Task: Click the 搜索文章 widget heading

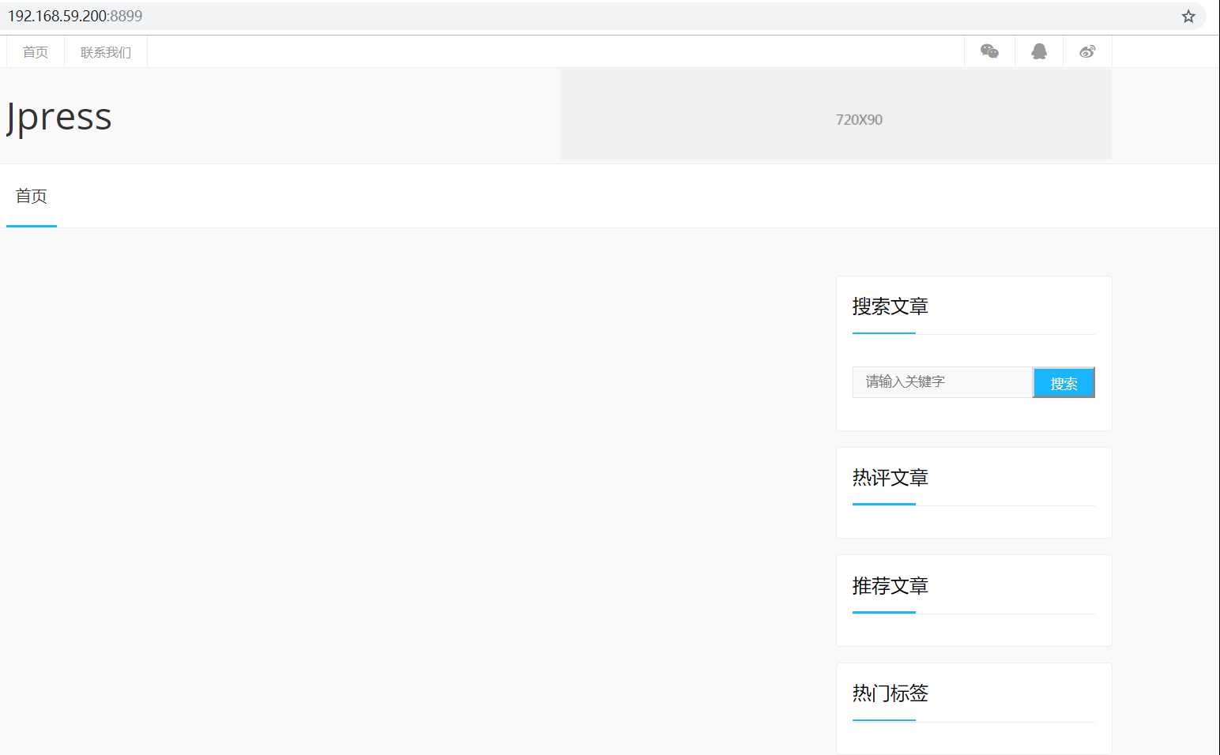Action: (890, 306)
